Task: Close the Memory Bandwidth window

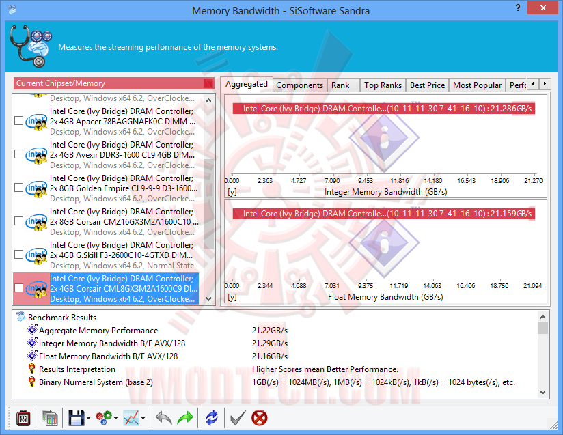Action: [543, 8]
